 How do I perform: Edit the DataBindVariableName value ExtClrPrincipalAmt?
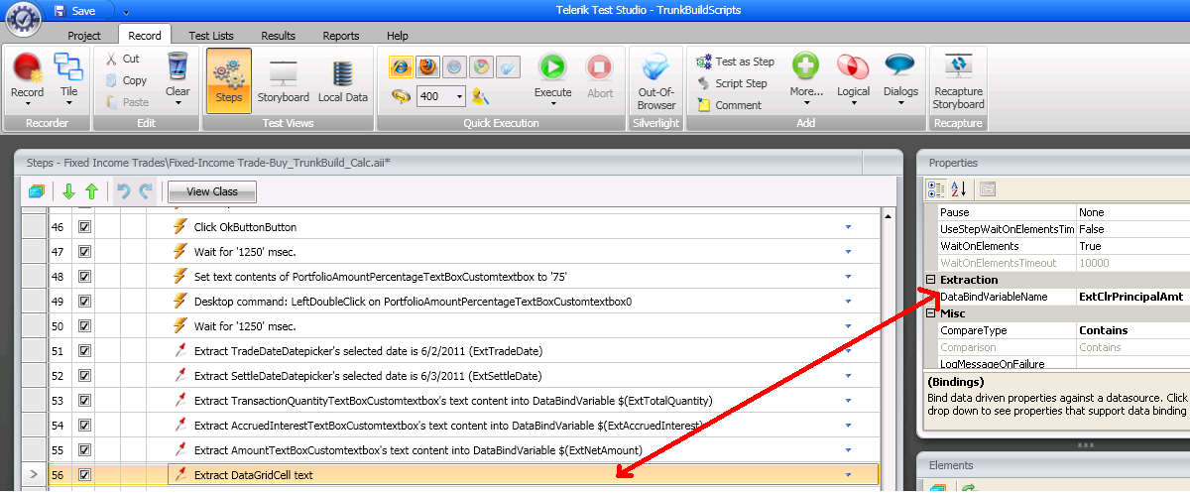[1132, 297]
